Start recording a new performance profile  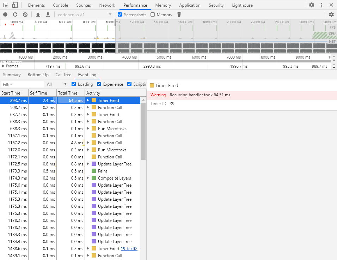[5, 14]
